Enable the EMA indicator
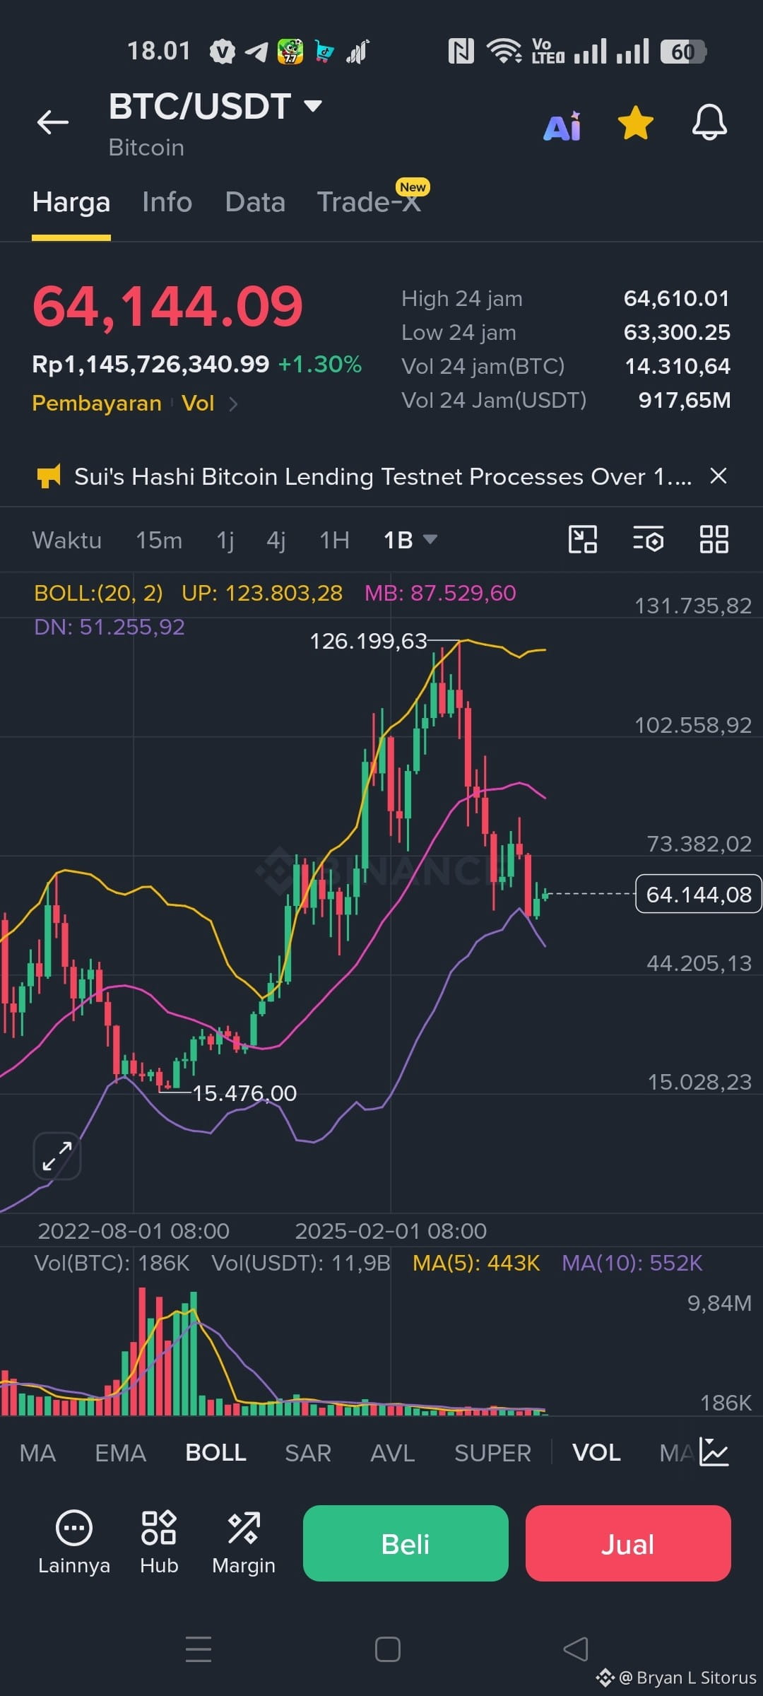Viewport: 763px width, 1696px height. (x=120, y=1453)
